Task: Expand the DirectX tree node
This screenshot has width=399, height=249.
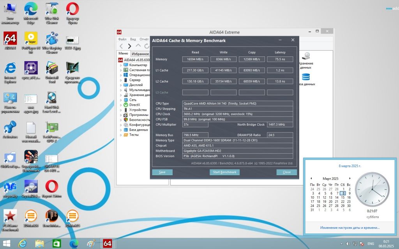Action: point(121,105)
